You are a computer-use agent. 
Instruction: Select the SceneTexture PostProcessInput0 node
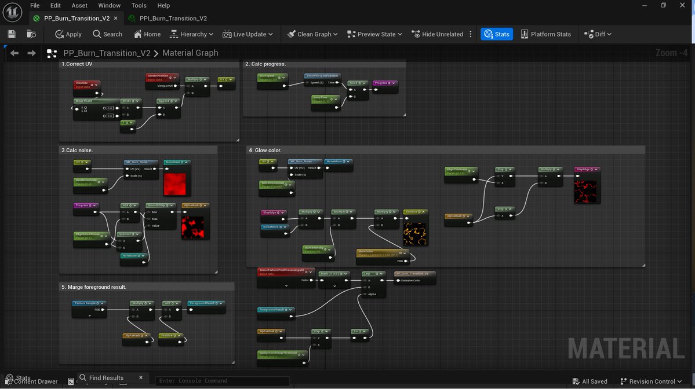(286, 278)
